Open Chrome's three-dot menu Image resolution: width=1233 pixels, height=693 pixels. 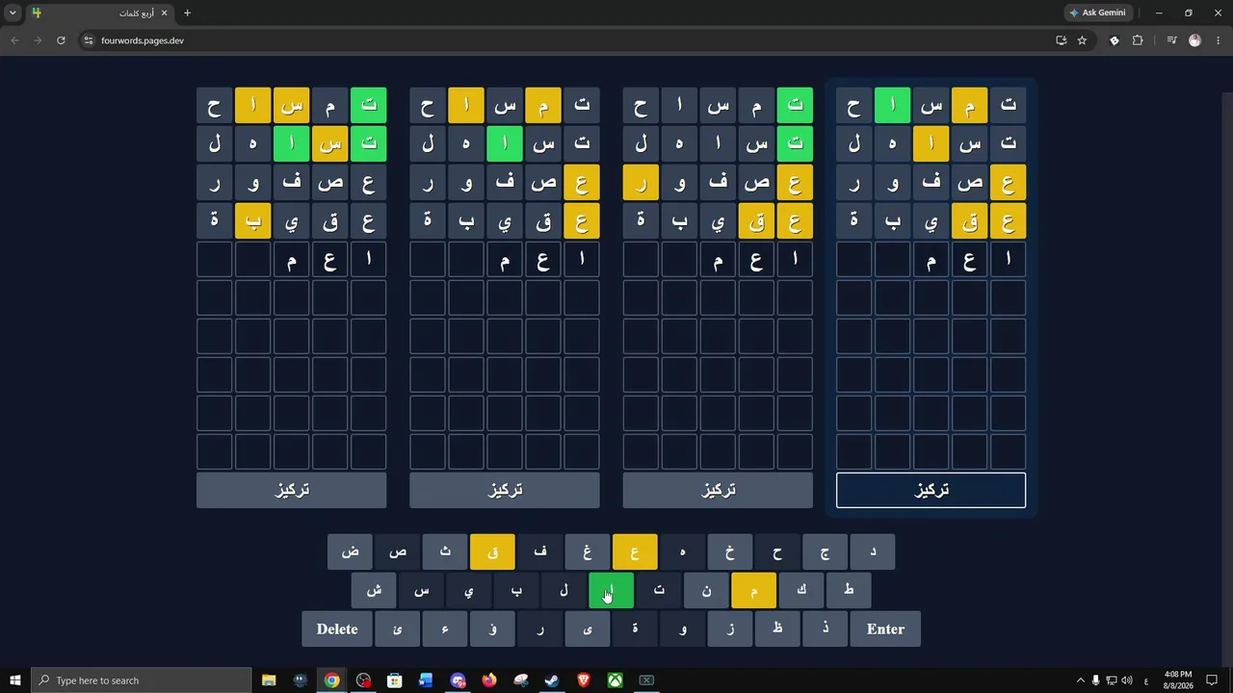pos(1218,40)
